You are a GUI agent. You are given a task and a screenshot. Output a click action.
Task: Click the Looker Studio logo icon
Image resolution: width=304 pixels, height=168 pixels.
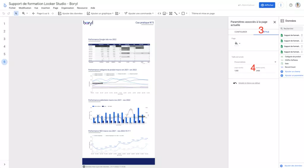(x=5, y=5)
